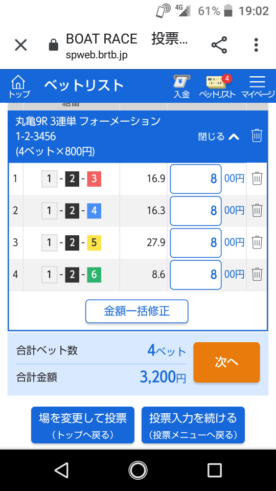Delete bet row 1-2-3 with trash icon

tap(257, 178)
